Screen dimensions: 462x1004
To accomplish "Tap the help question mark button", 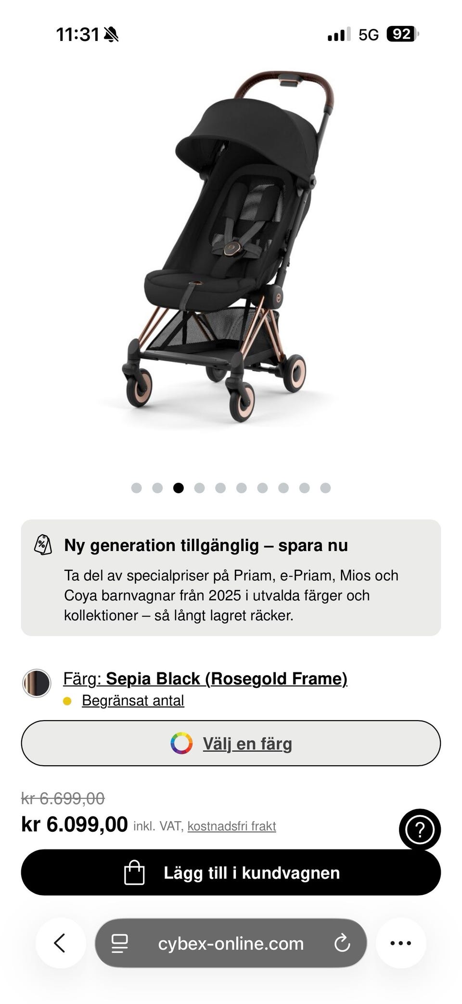I will coord(420,829).
